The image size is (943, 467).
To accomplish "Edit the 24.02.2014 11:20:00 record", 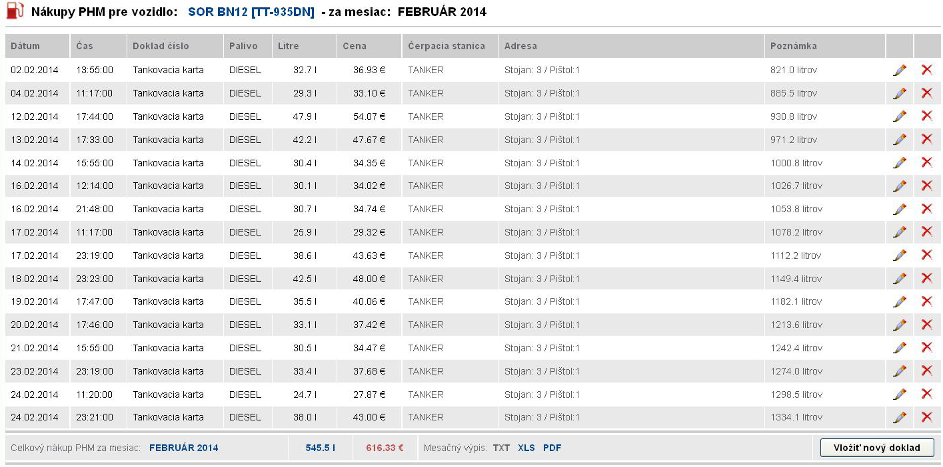I will click(900, 394).
